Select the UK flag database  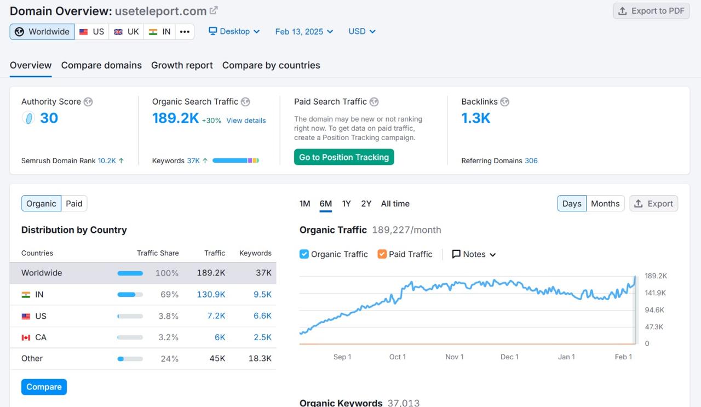126,32
